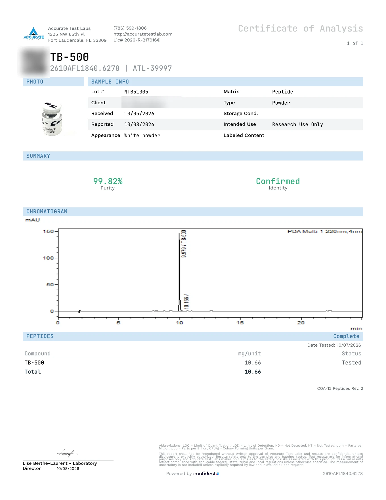Click the Reported date value in Sample Info
This screenshot has height=500, width=386.
point(139,124)
